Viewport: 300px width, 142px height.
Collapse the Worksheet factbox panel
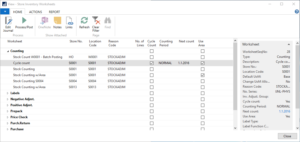point(289,44)
